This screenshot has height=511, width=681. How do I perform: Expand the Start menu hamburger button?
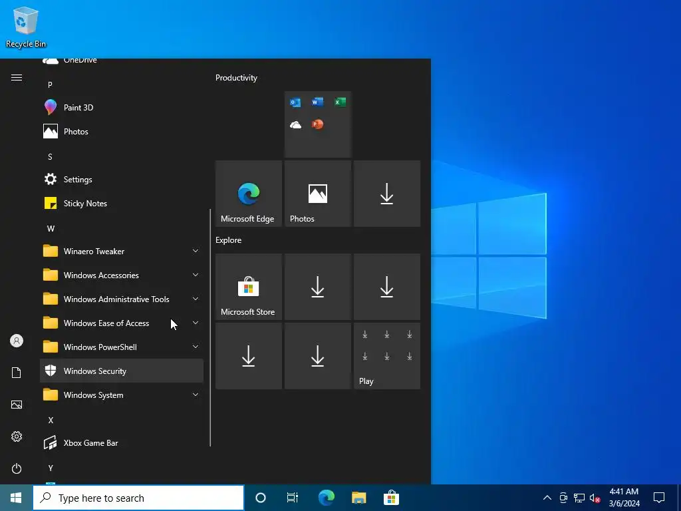(x=17, y=77)
